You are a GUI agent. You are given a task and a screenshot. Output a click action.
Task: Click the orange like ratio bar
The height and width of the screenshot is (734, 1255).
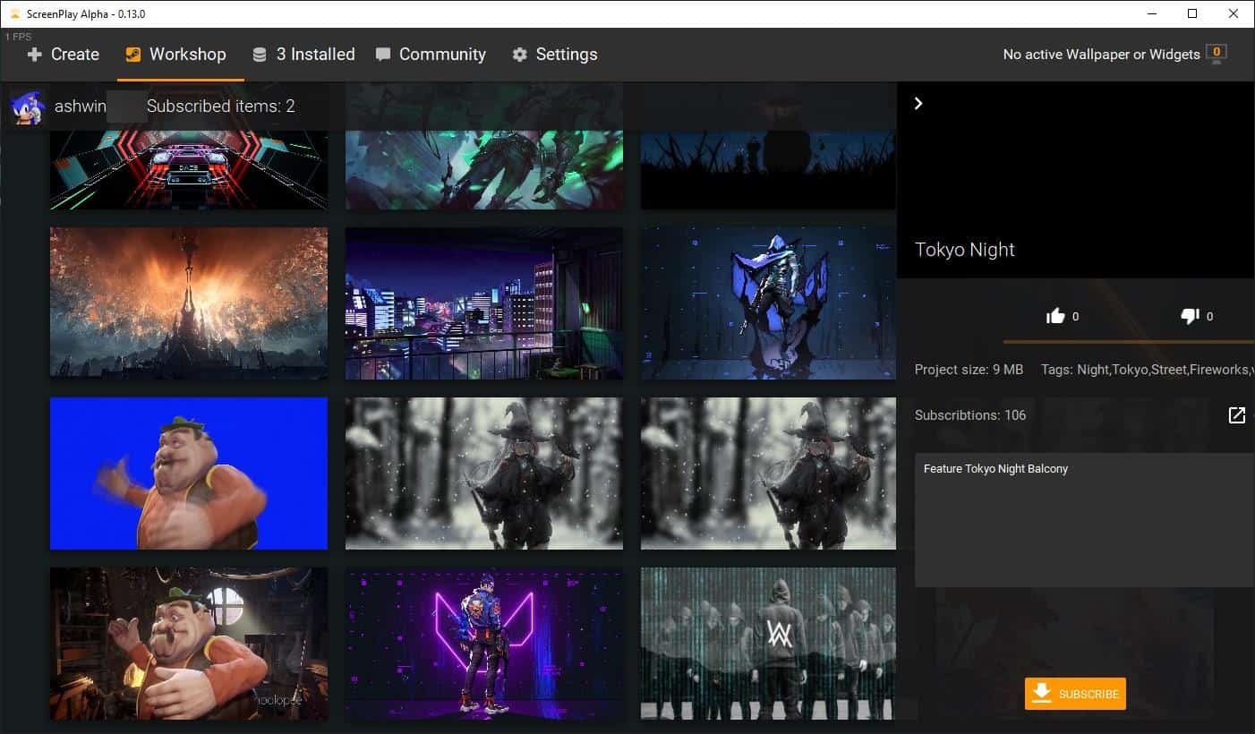[x=1128, y=341]
